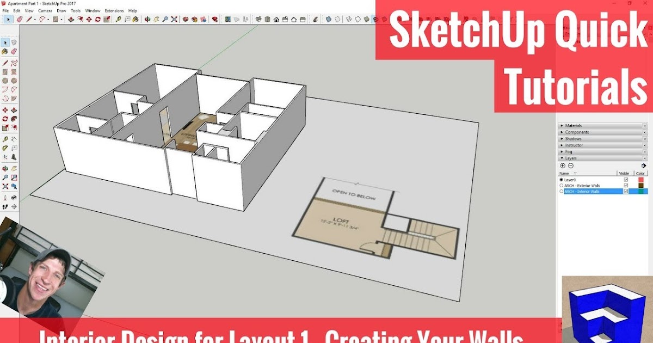Open the Draw menu
Screen dimensions: 653x343
[61, 10]
